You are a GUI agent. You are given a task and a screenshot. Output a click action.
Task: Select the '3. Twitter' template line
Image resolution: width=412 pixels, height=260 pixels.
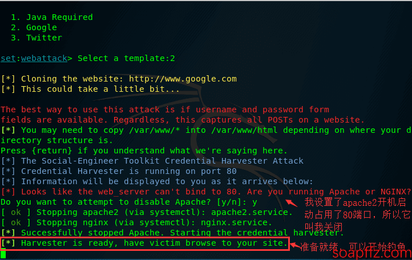pyautogui.click(x=37, y=38)
